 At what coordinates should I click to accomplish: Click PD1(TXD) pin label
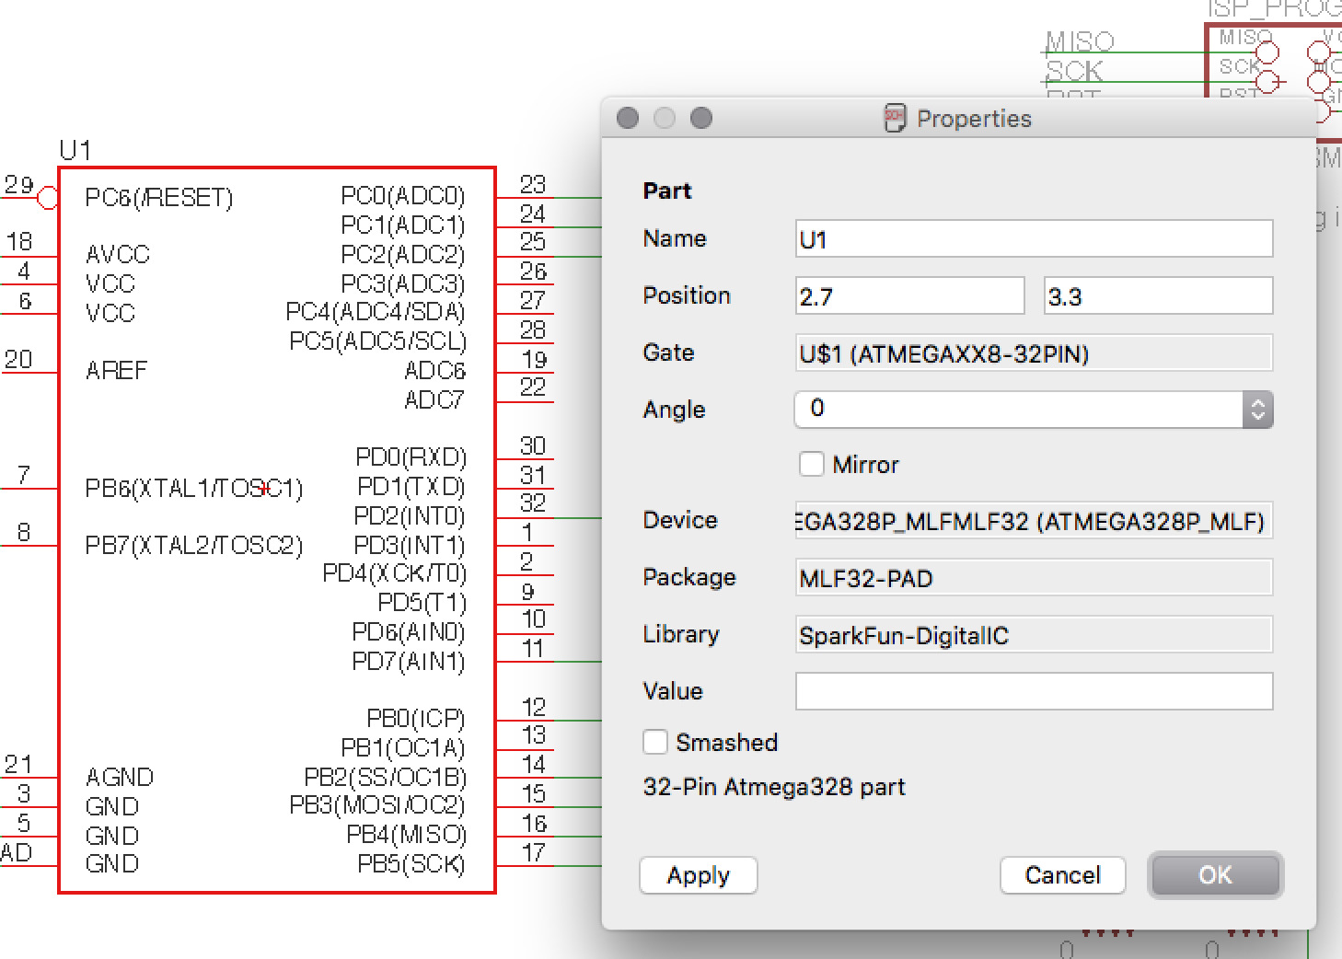(x=411, y=486)
